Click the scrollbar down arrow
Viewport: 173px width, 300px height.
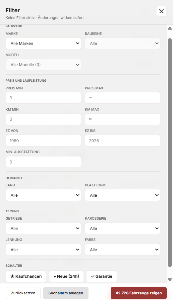point(170,280)
